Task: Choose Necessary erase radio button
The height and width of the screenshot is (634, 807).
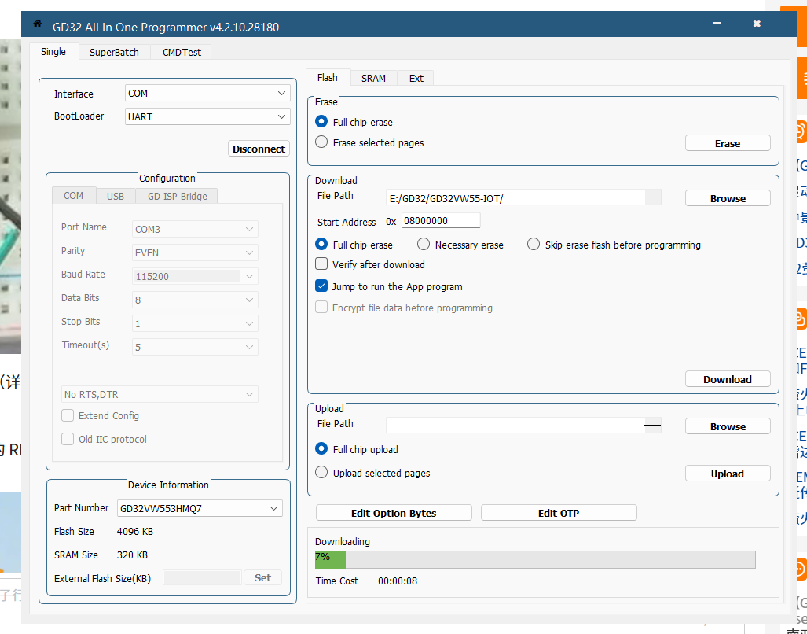Action: point(424,245)
